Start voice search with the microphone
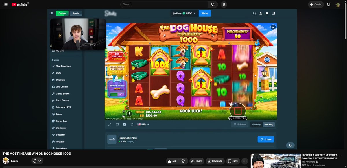Viewport: 347px width, 168px height. point(224,4)
